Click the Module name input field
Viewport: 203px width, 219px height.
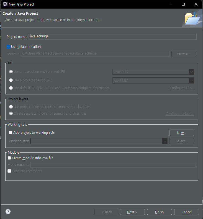pyautogui.click(x=113, y=164)
